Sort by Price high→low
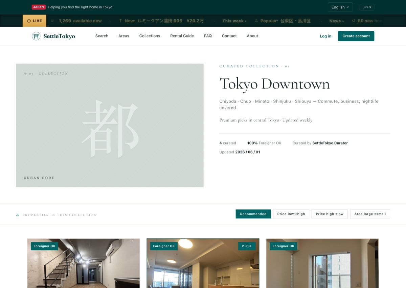 point(330,214)
